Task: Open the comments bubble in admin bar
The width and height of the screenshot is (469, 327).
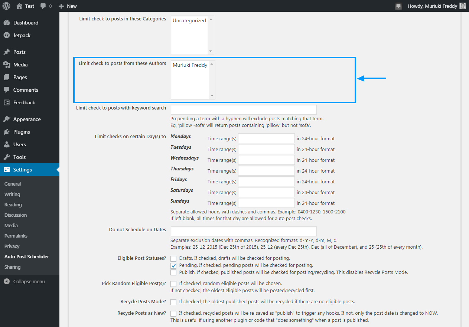Action: pos(43,6)
